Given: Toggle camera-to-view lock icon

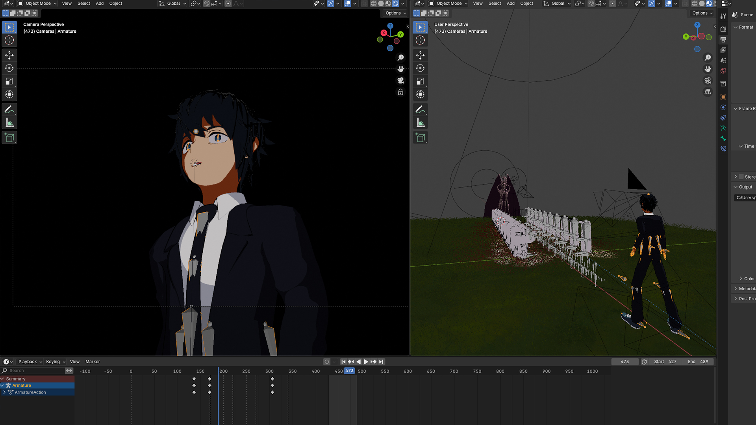Looking at the screenshot, I should pos(400,92).
